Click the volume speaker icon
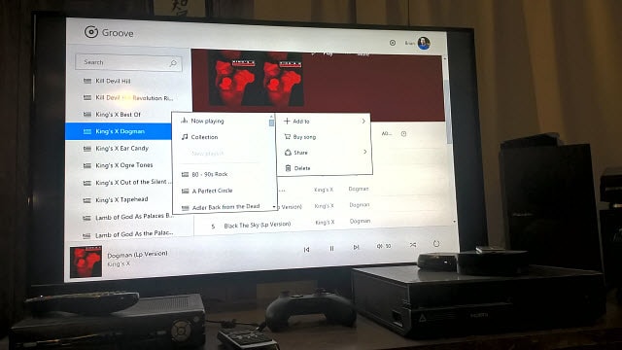622x350 pixels. pos(379,246)
